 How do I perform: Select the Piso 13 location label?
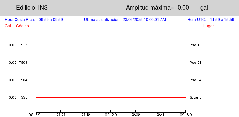[195, 45]
